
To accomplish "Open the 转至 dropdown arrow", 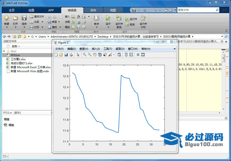I will [59, 22].
